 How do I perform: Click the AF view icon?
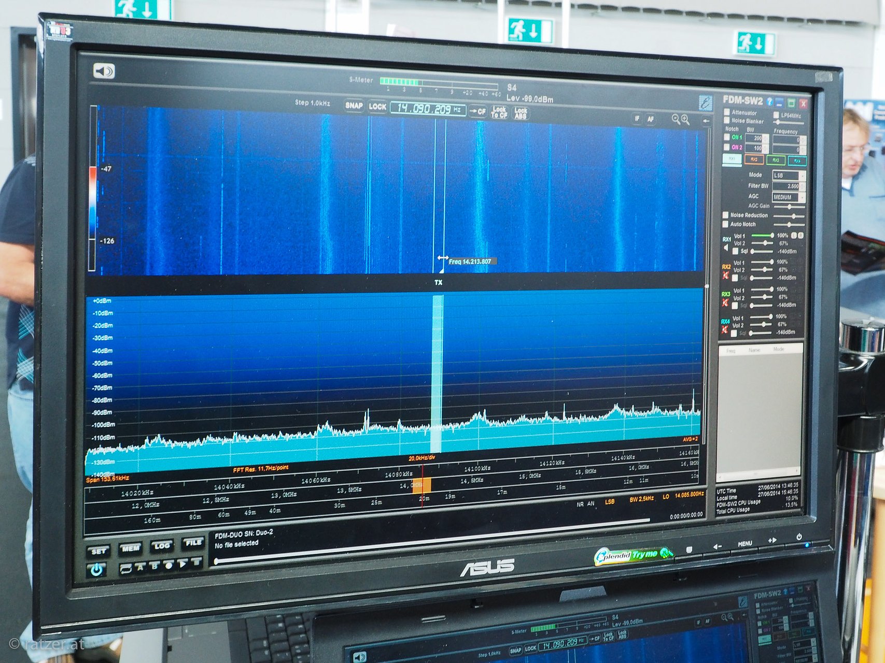pyautogui.click(x=651, y=119)
